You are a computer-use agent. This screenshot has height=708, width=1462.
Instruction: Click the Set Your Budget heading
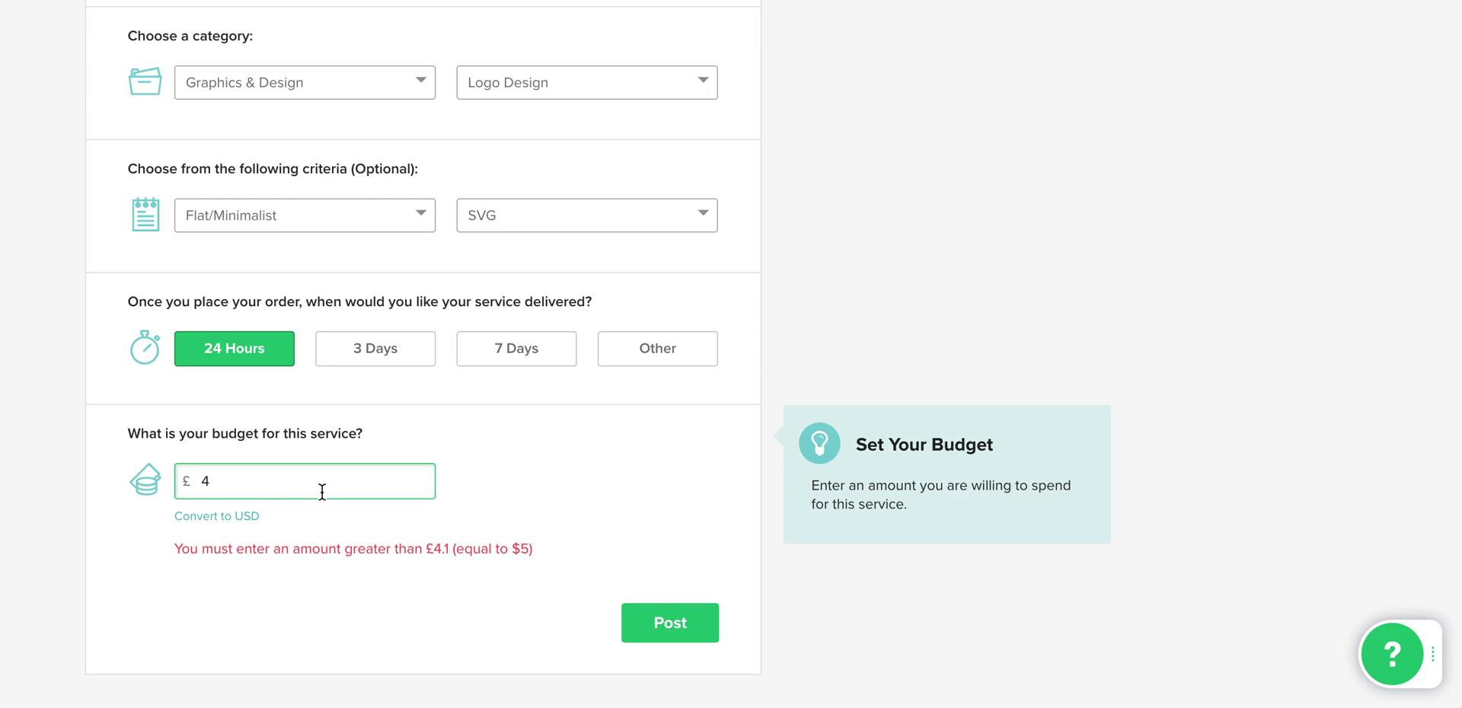[x=924, y=445]
